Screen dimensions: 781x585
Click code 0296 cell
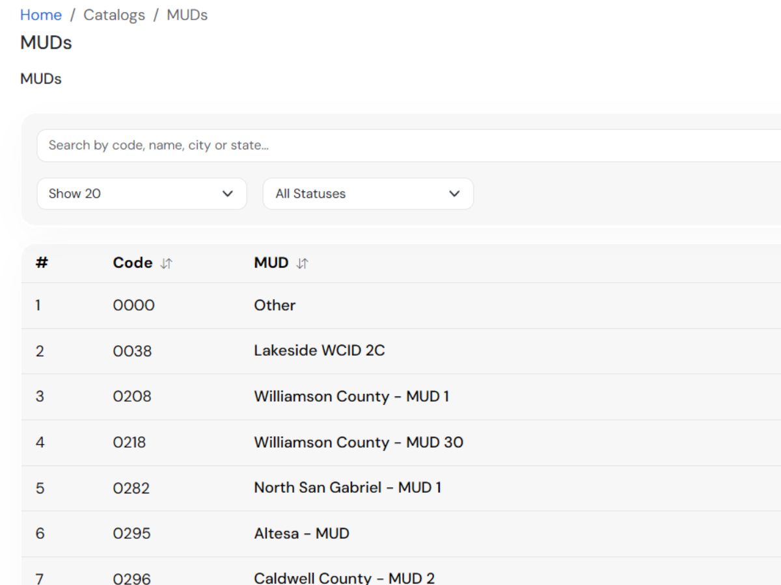coord(131,578)
